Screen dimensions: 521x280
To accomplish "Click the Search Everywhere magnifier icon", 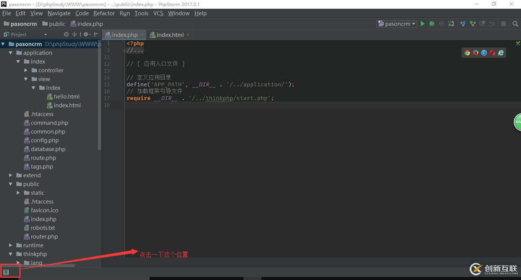I will (515, 24).
